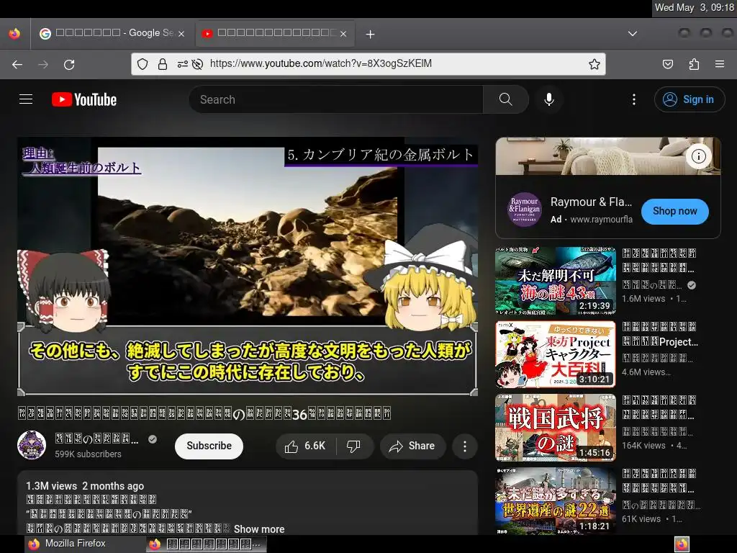
Task: Open Firefox View icon in tab bar
Action: 14,34
